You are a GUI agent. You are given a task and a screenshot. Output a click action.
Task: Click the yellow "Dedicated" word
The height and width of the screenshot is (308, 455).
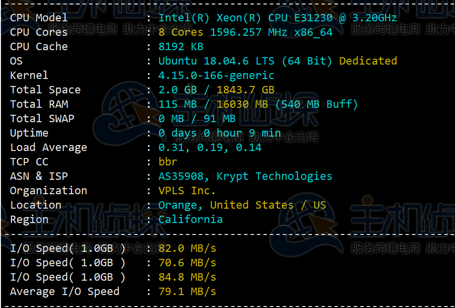368,61
